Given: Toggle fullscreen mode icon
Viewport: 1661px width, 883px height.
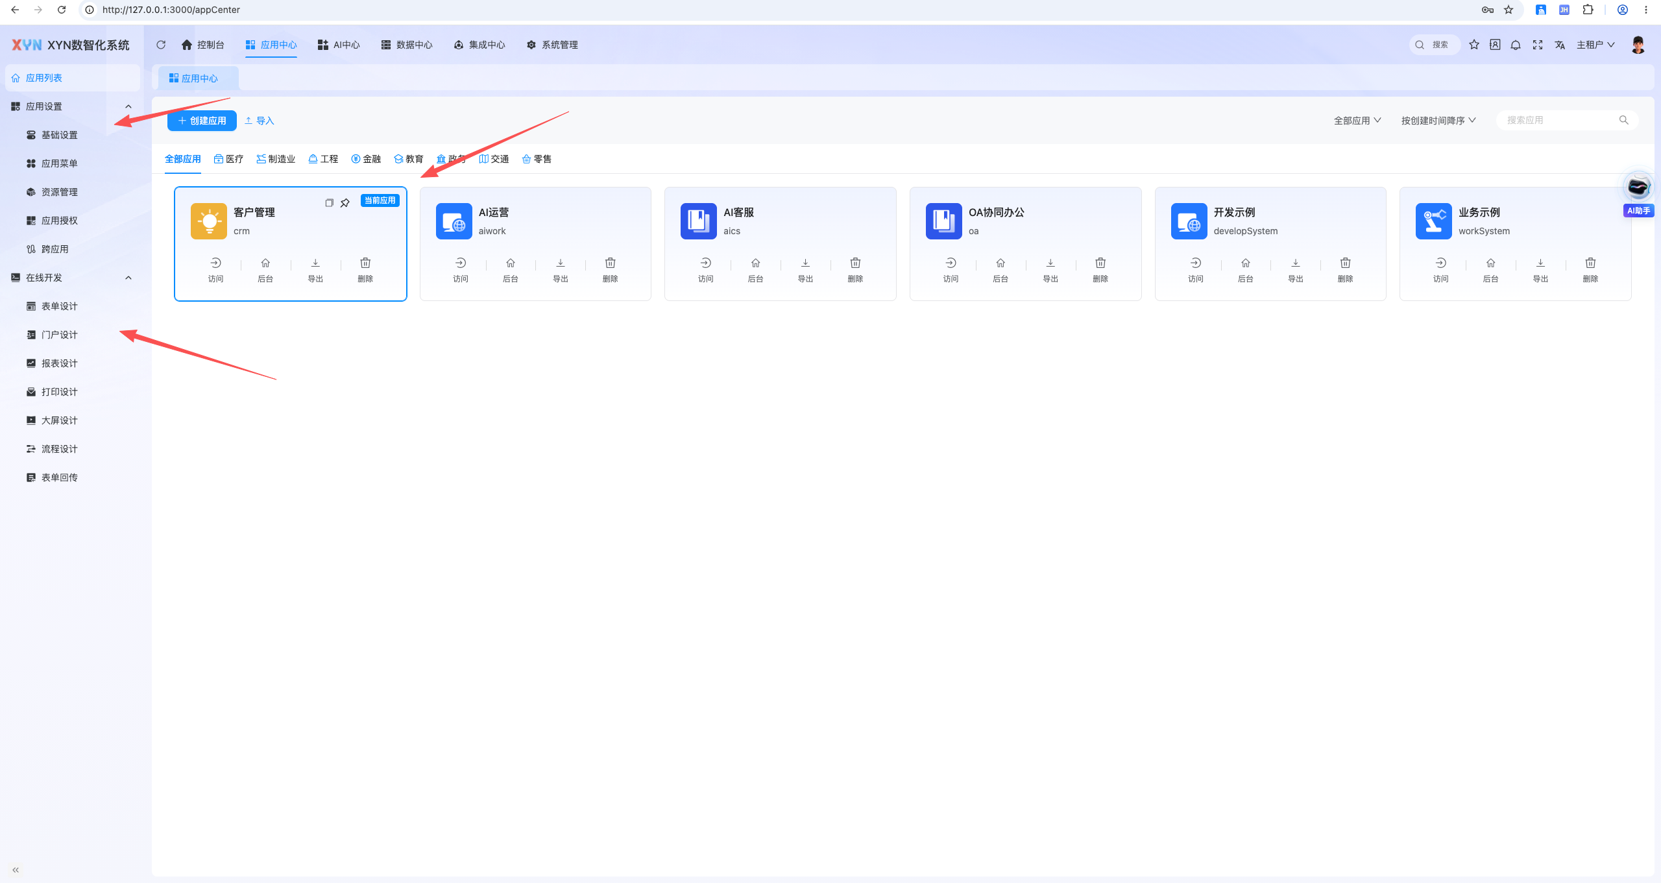Looking at the screenshot, I should (x=1538, y=45).
